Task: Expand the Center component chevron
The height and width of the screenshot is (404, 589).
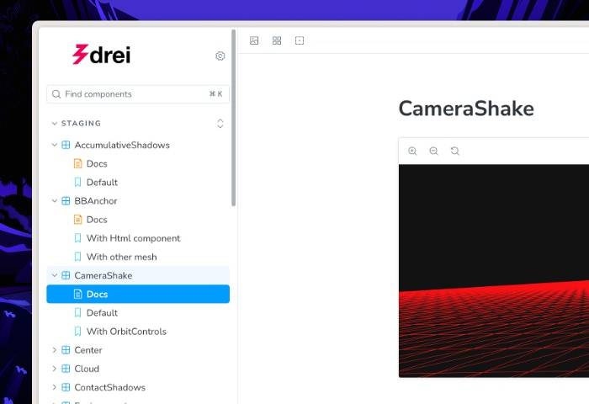Action: pos(55,350)
